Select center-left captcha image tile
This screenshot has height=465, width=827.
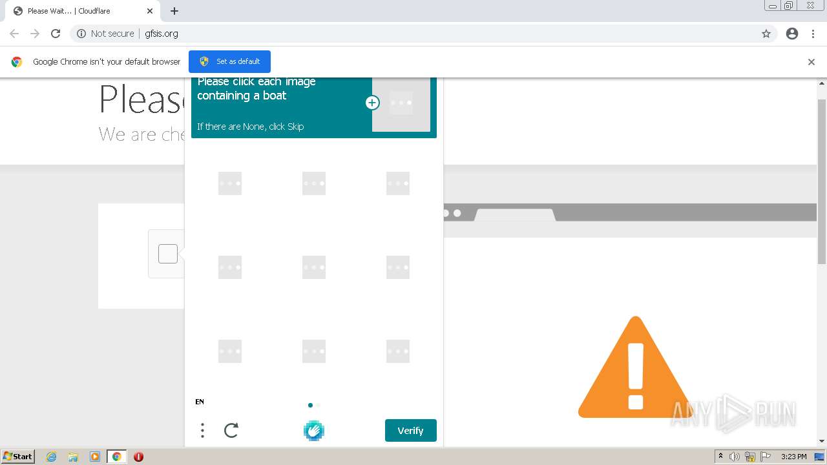[230, 267]
